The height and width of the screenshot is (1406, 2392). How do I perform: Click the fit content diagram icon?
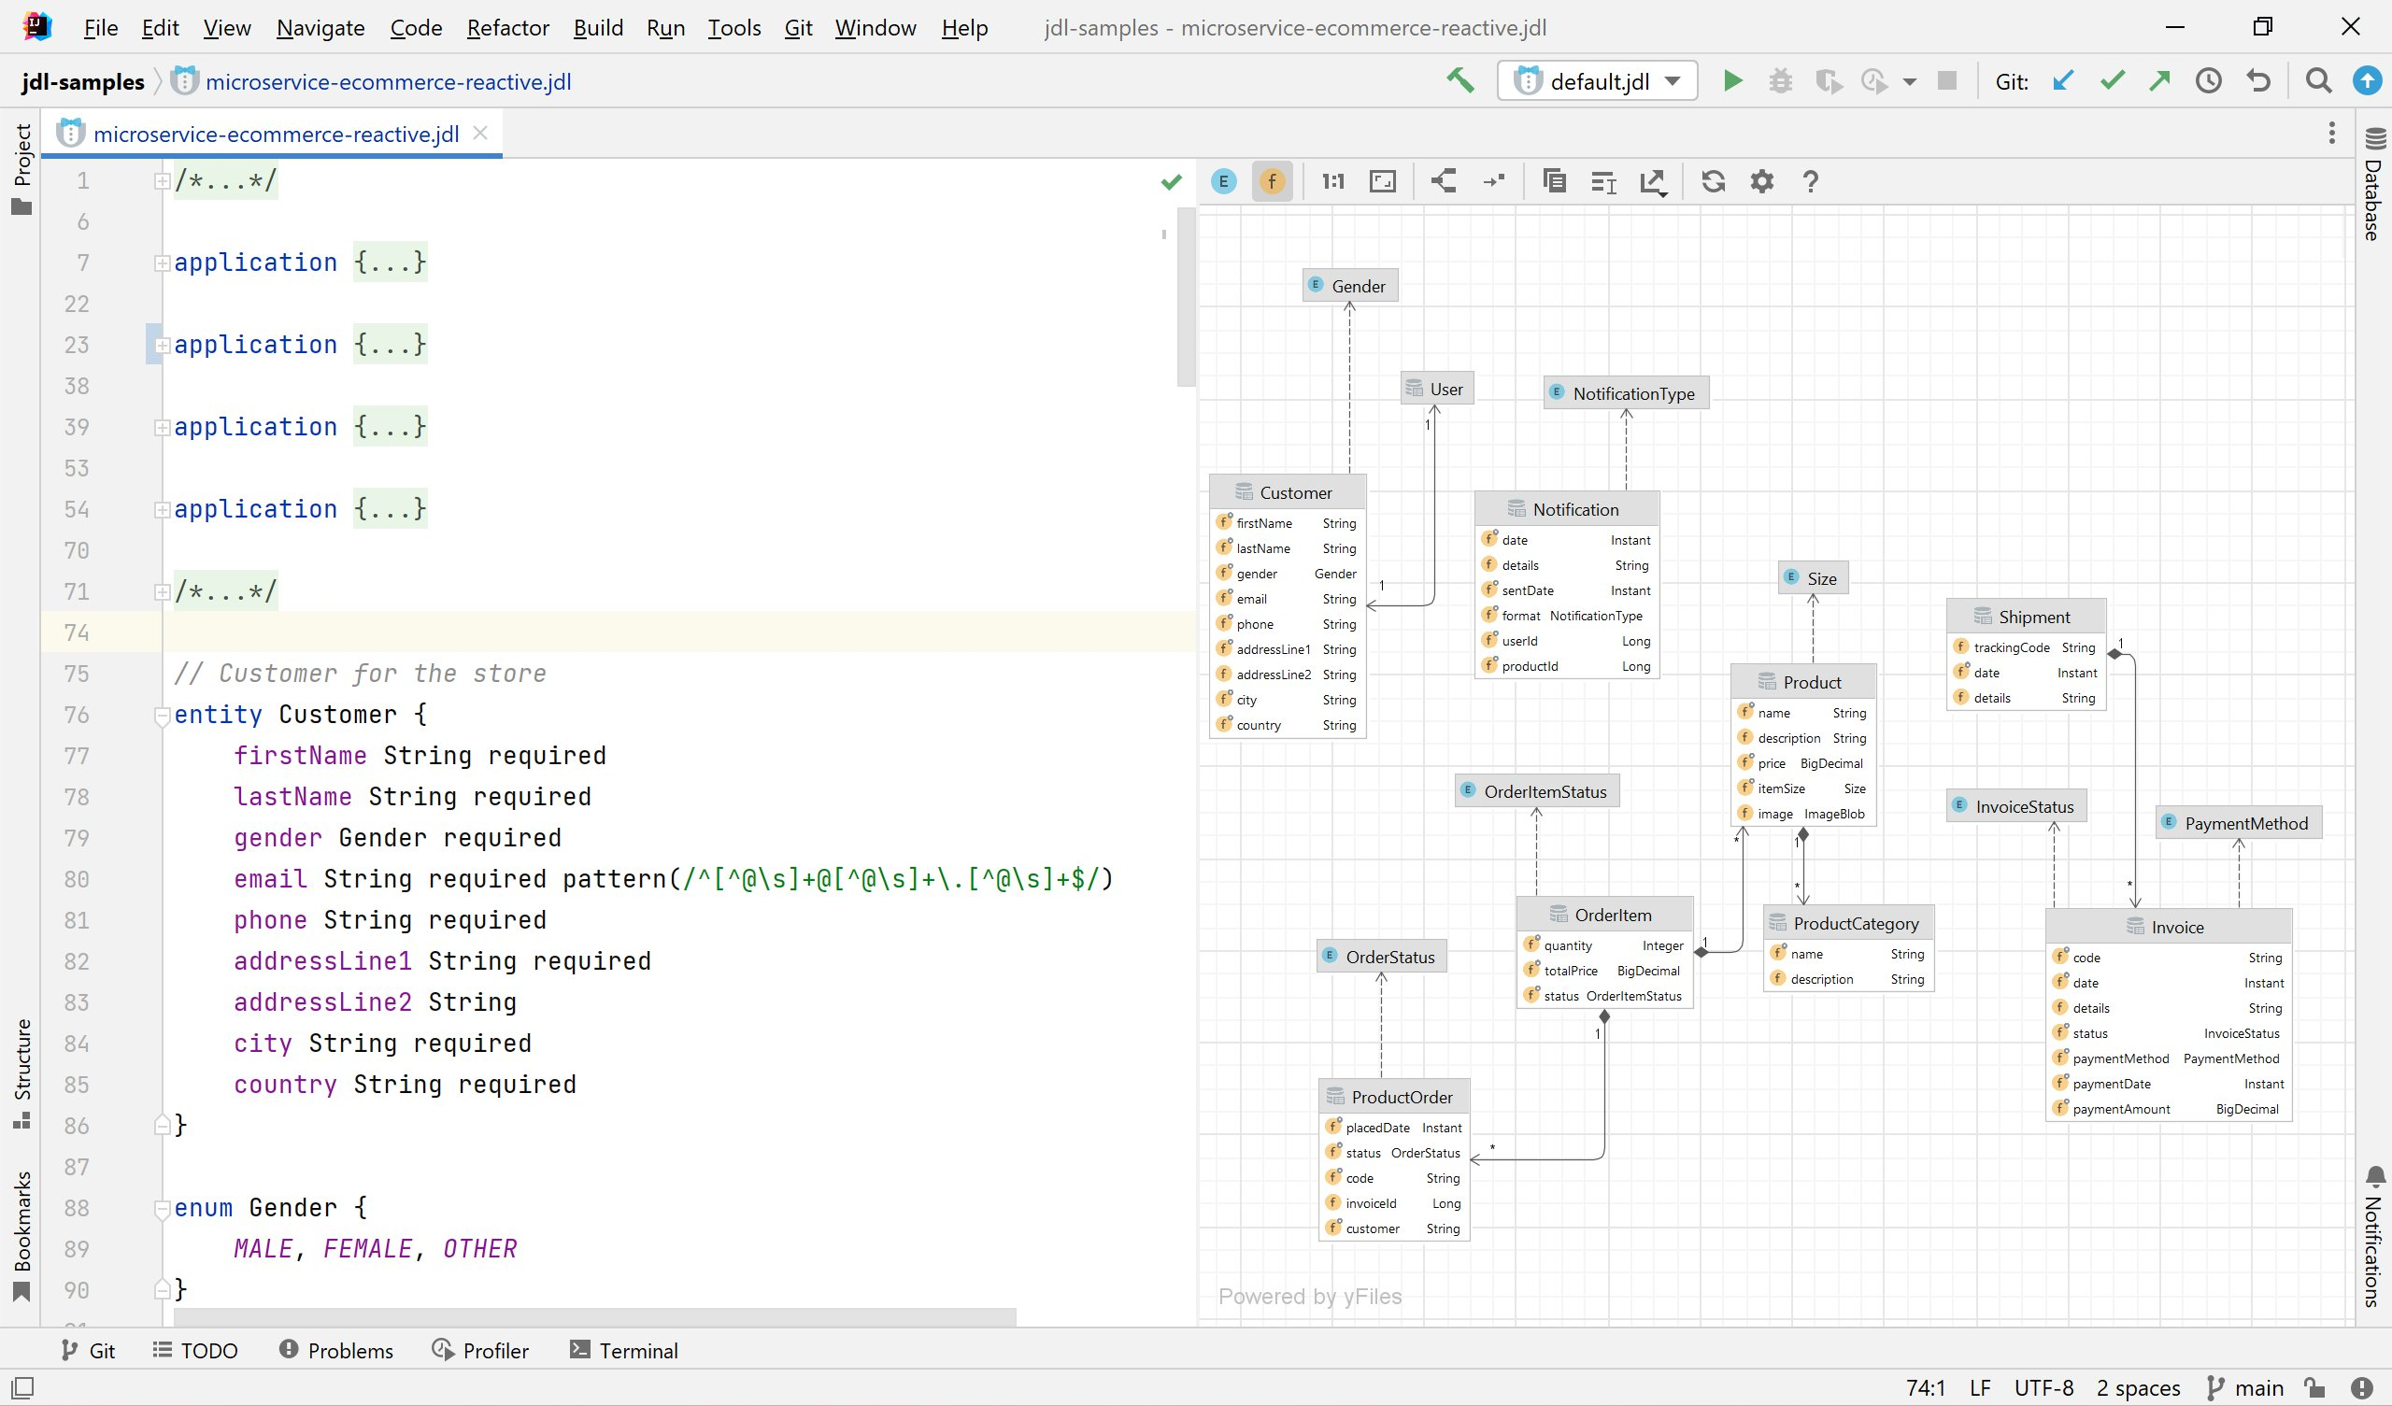click(x=1383, y=181)
